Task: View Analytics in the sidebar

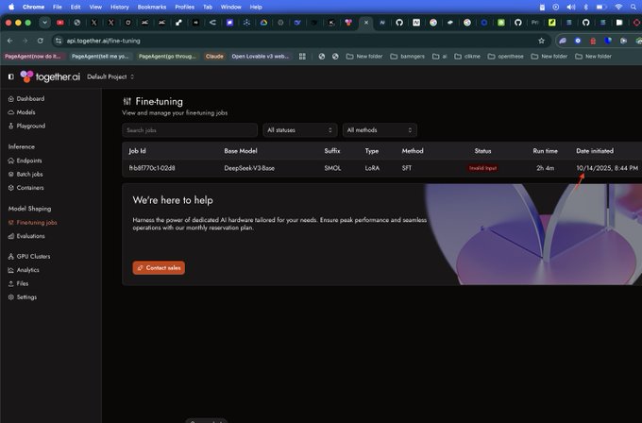Action: (24, 270)
